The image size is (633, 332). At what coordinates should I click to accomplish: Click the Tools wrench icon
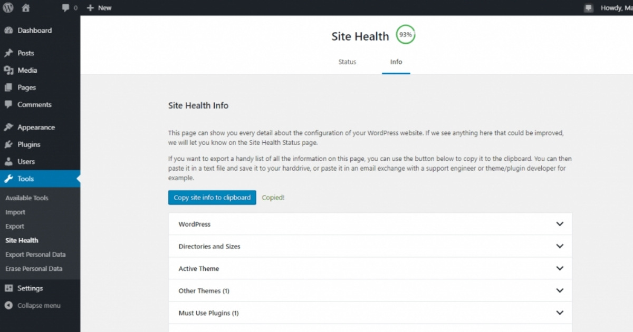tap(9, 178)
